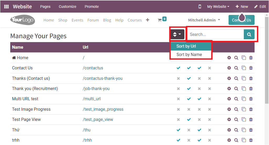269x145 pixels.
Task: Clone the Test Page View page
Action: point(244,120)
